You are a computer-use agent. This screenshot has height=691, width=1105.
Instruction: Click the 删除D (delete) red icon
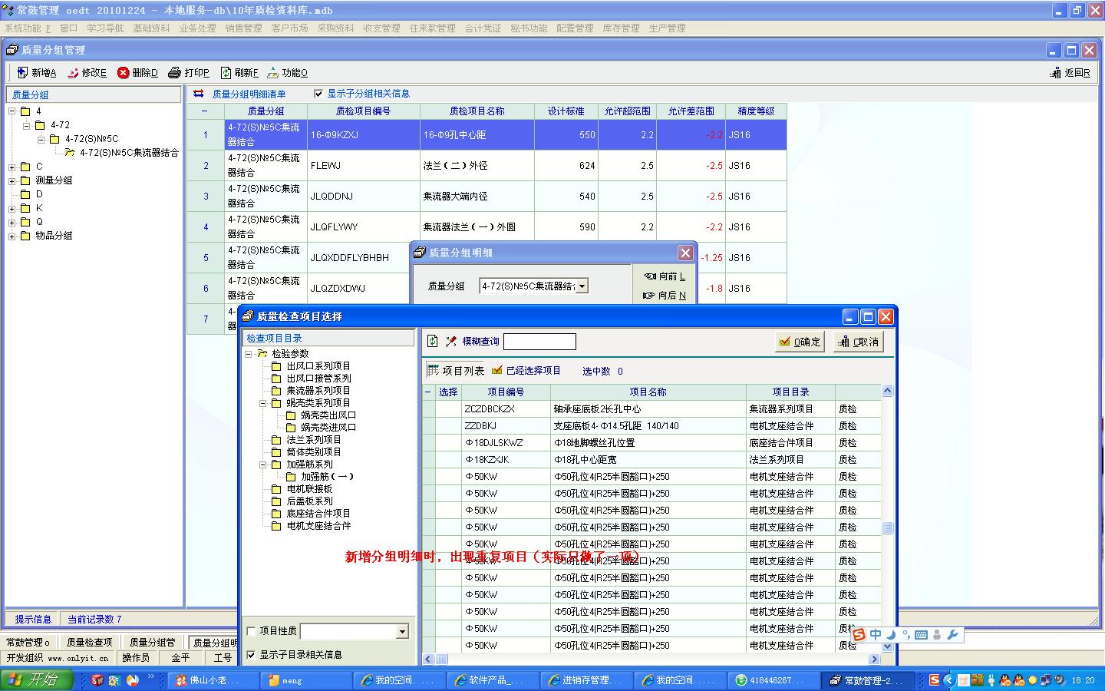(x=124, y=73)
